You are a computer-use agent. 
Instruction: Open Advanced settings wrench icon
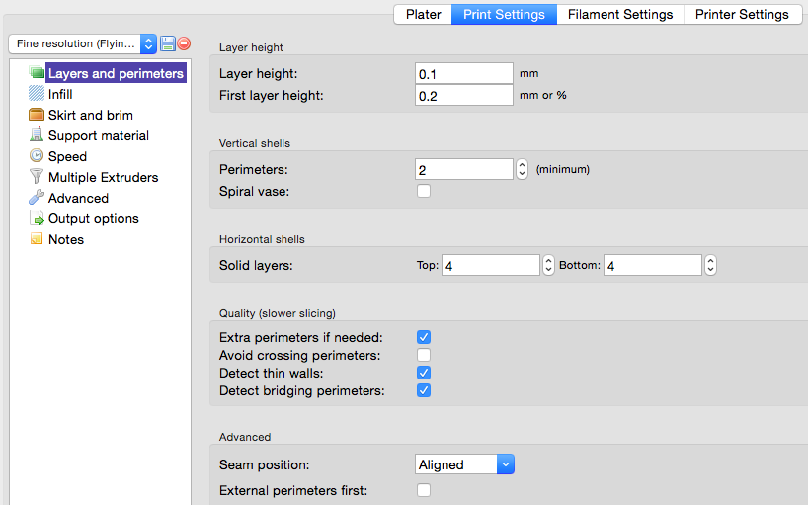(37, 198)
